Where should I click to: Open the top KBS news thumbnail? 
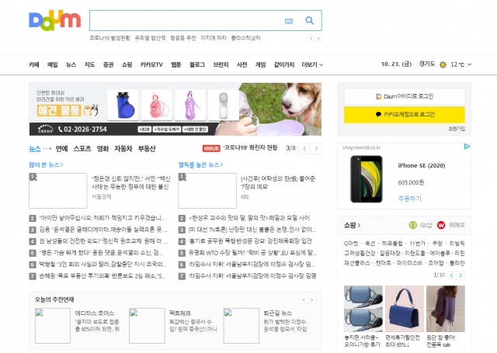pos(207,191)
